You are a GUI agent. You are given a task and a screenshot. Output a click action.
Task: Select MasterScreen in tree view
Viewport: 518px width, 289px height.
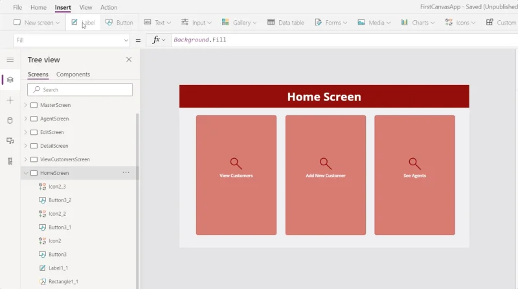point(55,105)
